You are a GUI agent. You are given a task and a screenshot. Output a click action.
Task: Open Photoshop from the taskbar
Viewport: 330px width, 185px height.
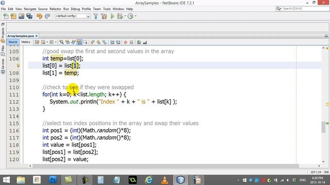[53, 180]
